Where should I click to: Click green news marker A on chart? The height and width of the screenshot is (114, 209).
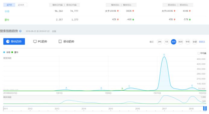(x=122, y=88)
